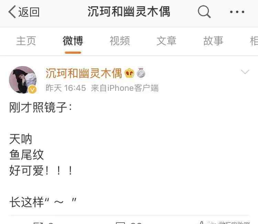Screen dimensions: 258x224
Task: Click the yellow V verification badge
Action: click(32, 90)
